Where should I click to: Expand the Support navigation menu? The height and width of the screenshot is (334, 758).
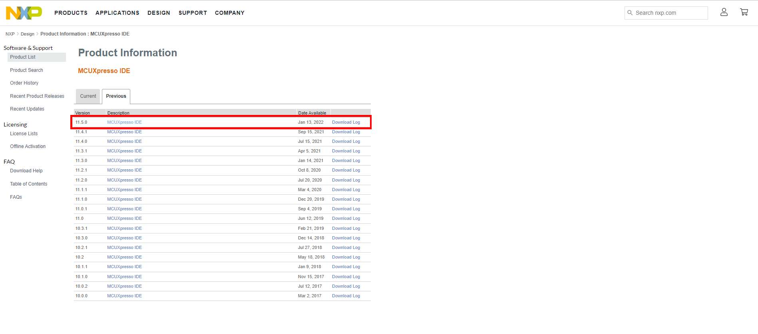(193, 13)
